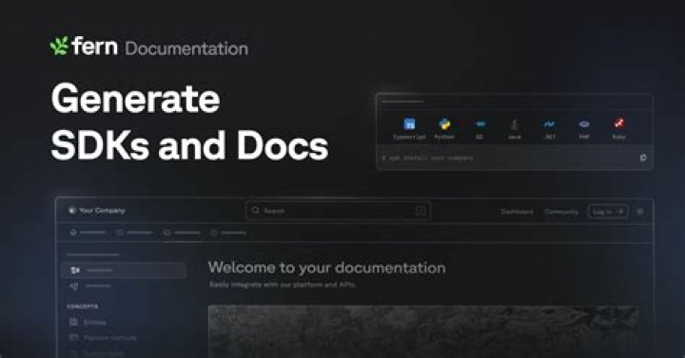The width and height of the screenshot is (685, 358).
Task: Select the Java SDK icon
Action: [514, 124]
